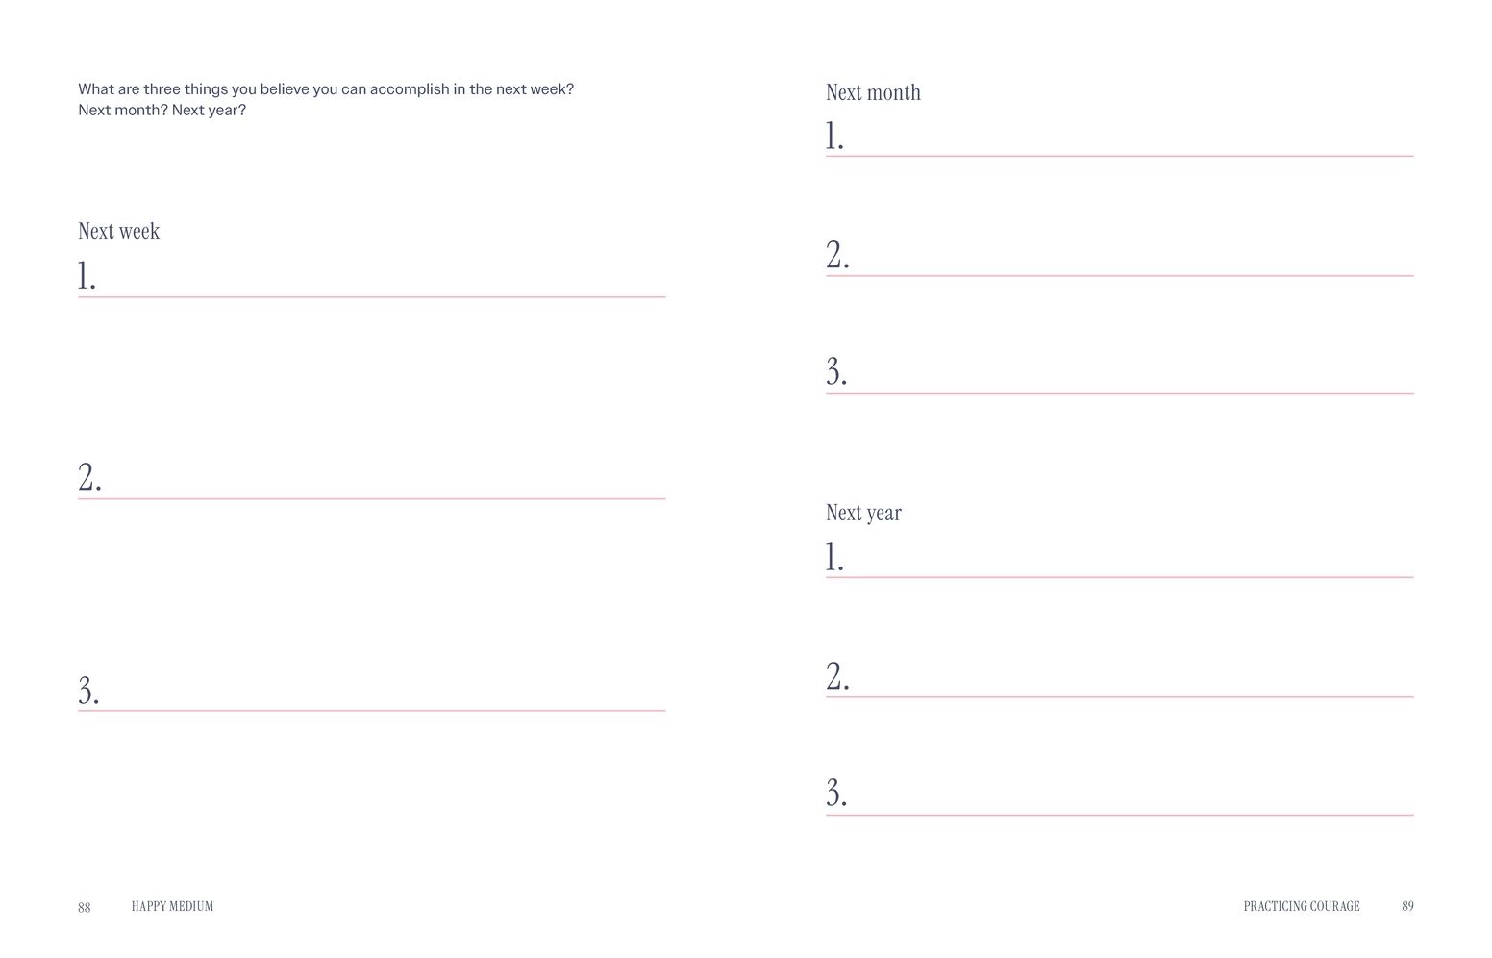Click the HAPPY MEDIUM footer title
This screenshot has width=1492, height=958.
(172, 906)
